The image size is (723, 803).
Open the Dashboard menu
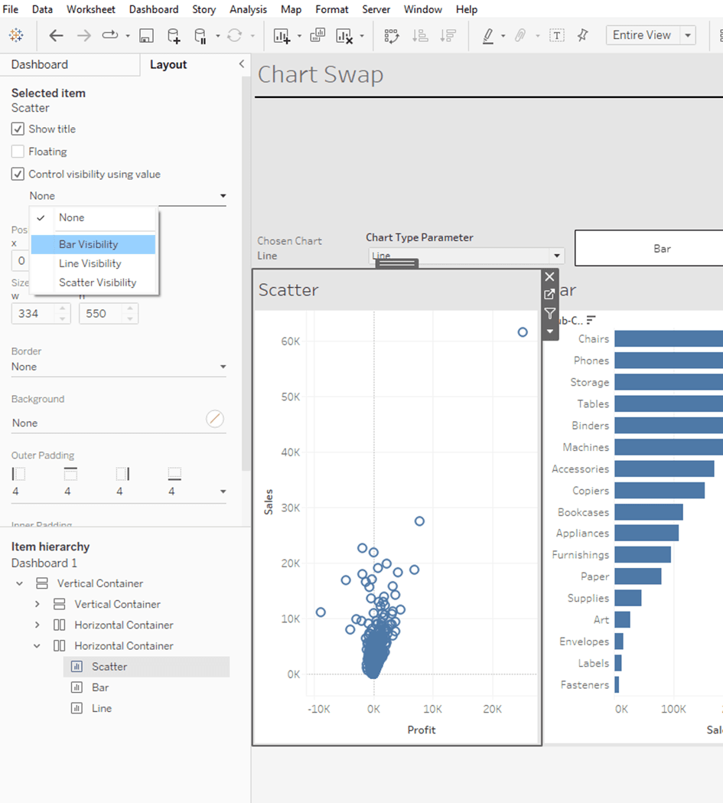tap(154, 9)
